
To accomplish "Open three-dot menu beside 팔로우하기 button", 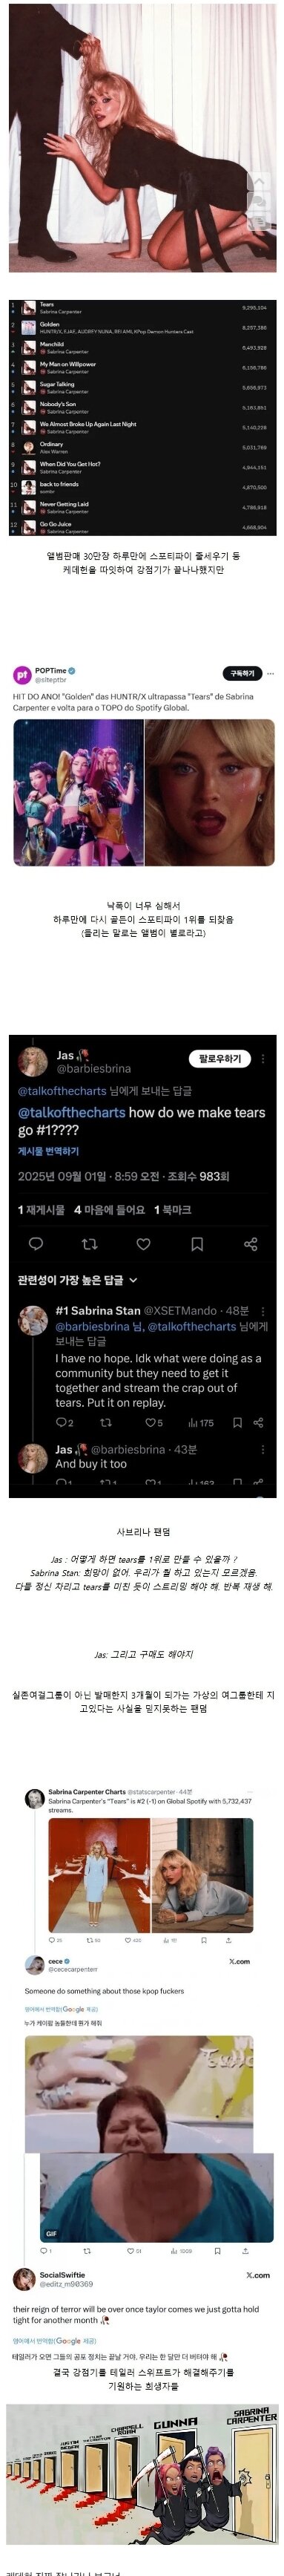I will click(x=263, y=1059).
